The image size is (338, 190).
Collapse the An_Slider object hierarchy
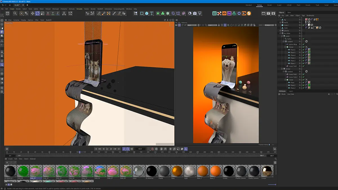tap(280, 33)
